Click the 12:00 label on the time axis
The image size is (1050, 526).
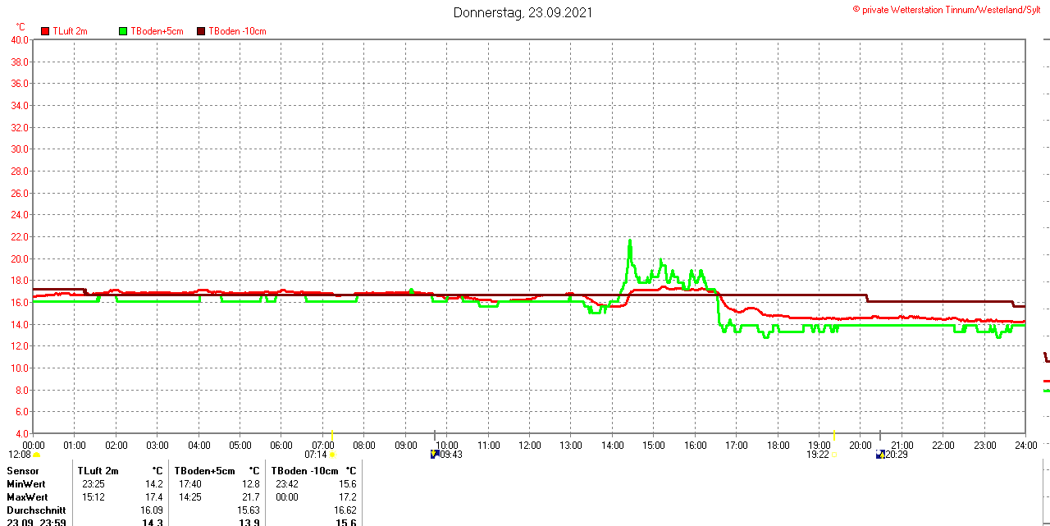coord(529,446)
